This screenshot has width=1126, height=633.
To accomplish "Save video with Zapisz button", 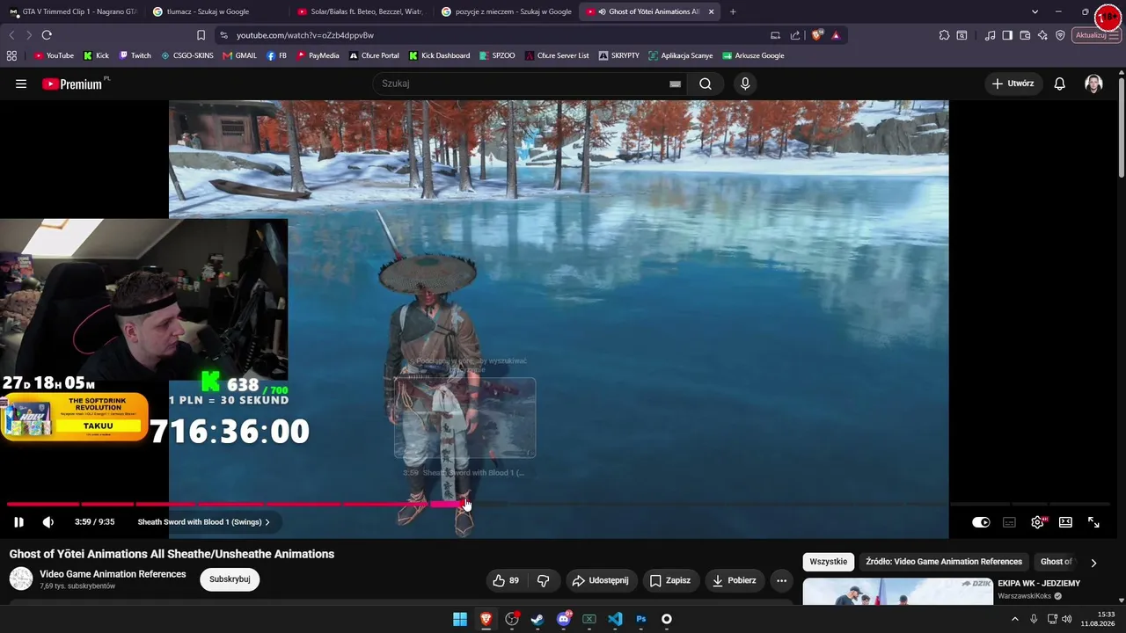I will [x=670, y=580].
